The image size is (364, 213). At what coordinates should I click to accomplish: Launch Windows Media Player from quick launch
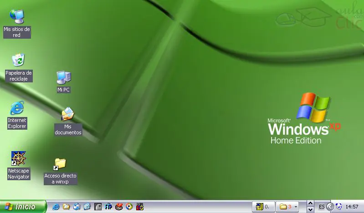click(x=129, y=207)
